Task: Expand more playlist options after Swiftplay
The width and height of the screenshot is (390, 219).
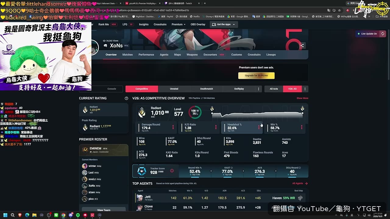Action: [x=258, y=89]
